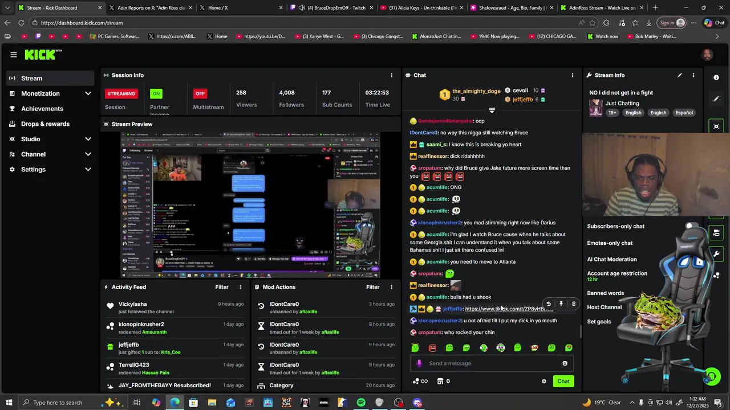Toggle Subscribers-only chat switch
This screenshot has width=730, height=410.
693,227
